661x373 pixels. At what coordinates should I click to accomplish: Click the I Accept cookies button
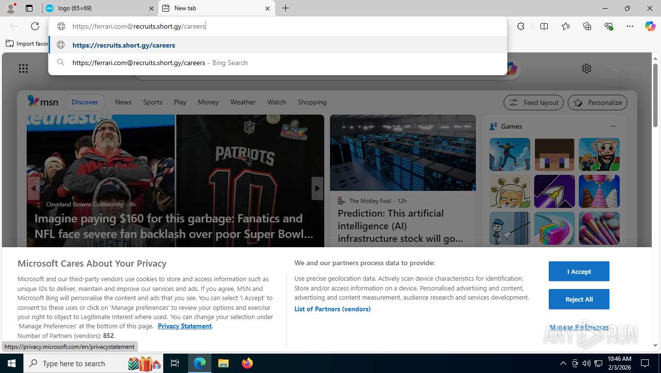click(x=579, y=271)
